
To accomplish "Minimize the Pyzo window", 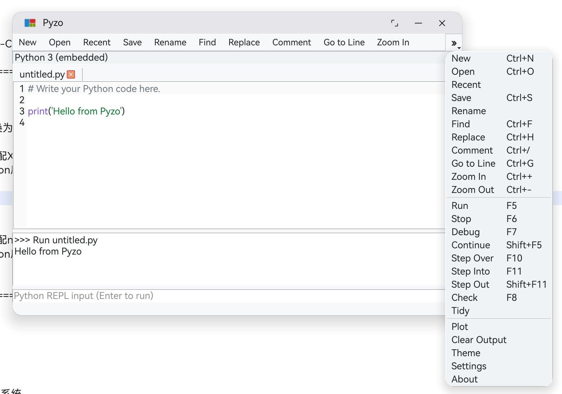I will coord(418,23).
